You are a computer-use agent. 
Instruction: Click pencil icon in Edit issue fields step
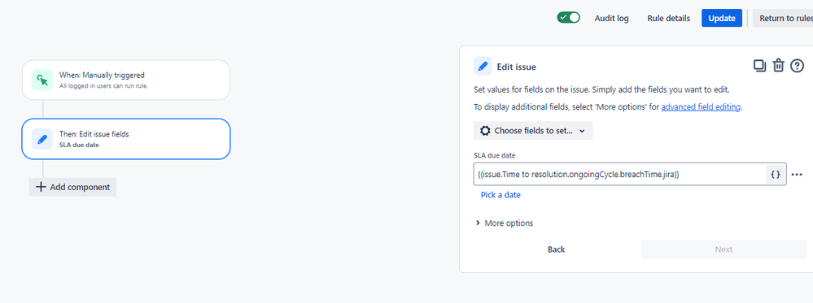point(42,139)
